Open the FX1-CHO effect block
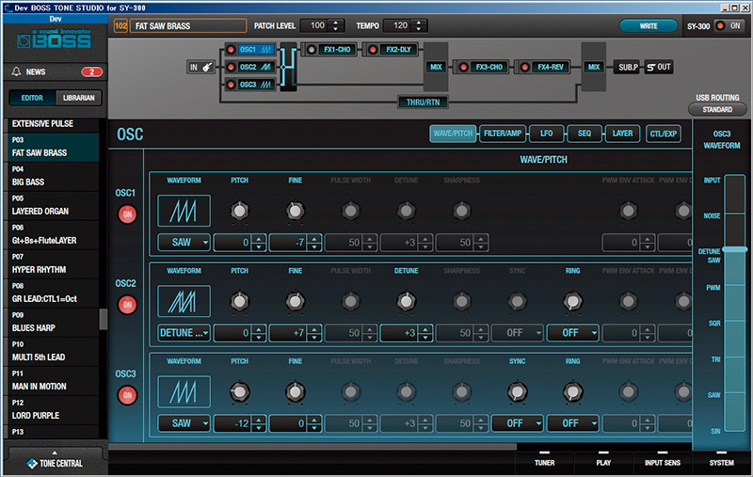The height and width of the screenshot is (477, 753). tap(330, 50)
